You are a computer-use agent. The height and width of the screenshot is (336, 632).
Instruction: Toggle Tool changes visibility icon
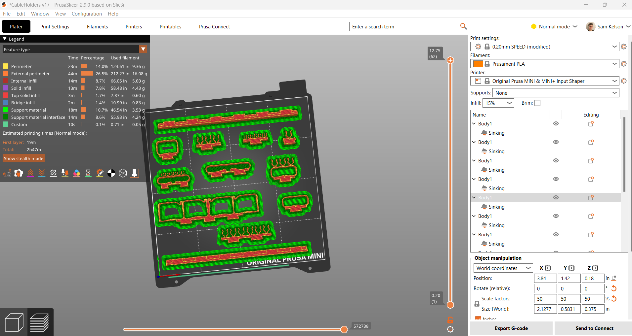point(65,173)
